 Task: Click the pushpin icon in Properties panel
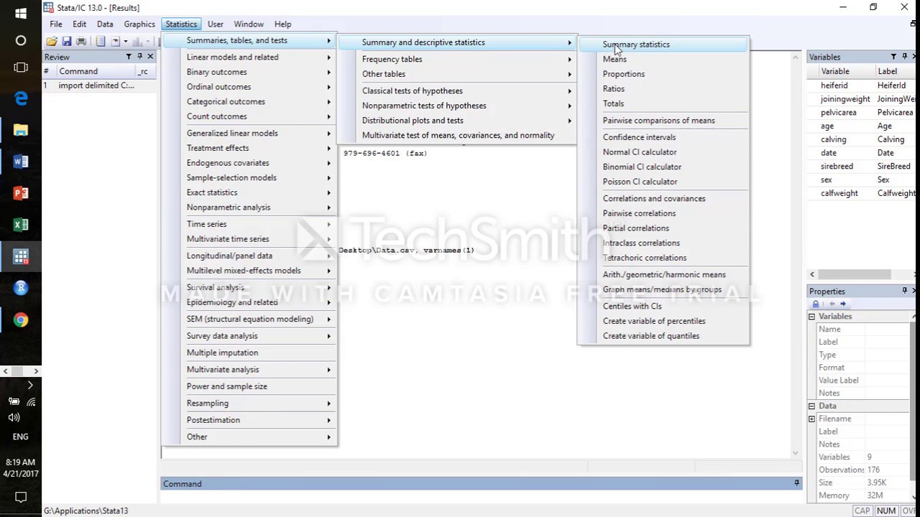point(904,291)
